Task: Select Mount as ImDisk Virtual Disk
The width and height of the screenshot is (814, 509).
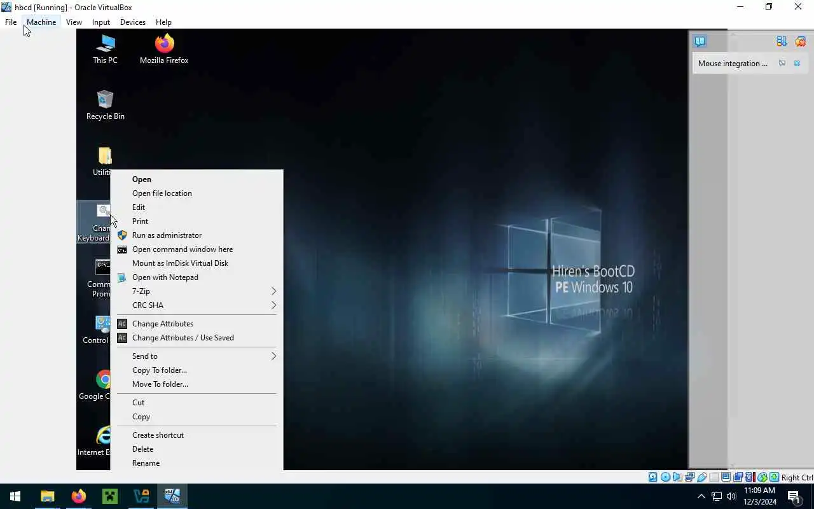Action: coord(197,263)
